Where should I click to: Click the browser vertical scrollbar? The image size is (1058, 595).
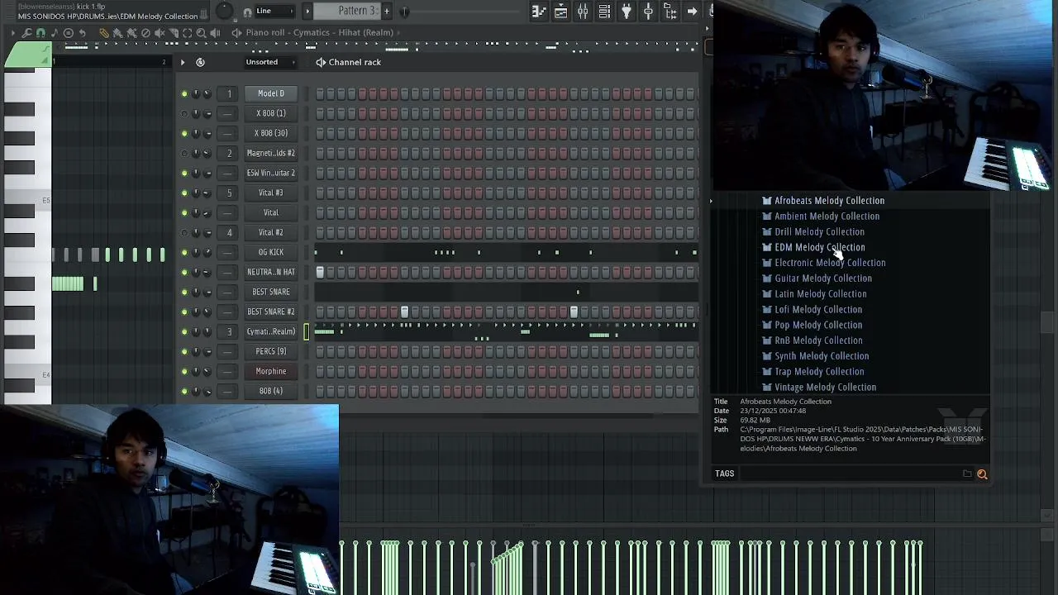pyautogui.click(x=1046, y=322)
